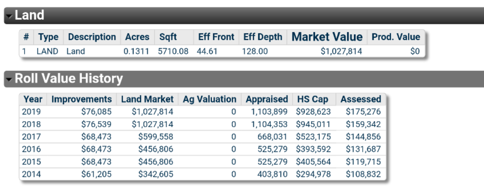Click the Improvements column header
Image resolution: width=484 pixels, height=188 pixels.
[82, 99]
